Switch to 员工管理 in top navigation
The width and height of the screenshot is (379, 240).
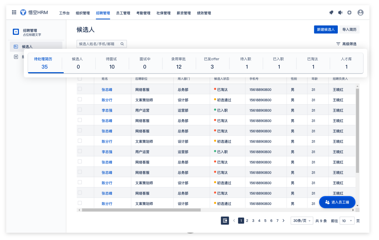pos(123,13)
